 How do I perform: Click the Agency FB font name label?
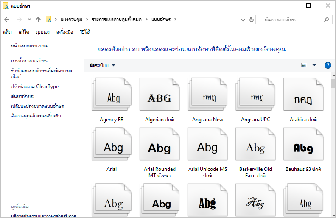coord(112,120)
